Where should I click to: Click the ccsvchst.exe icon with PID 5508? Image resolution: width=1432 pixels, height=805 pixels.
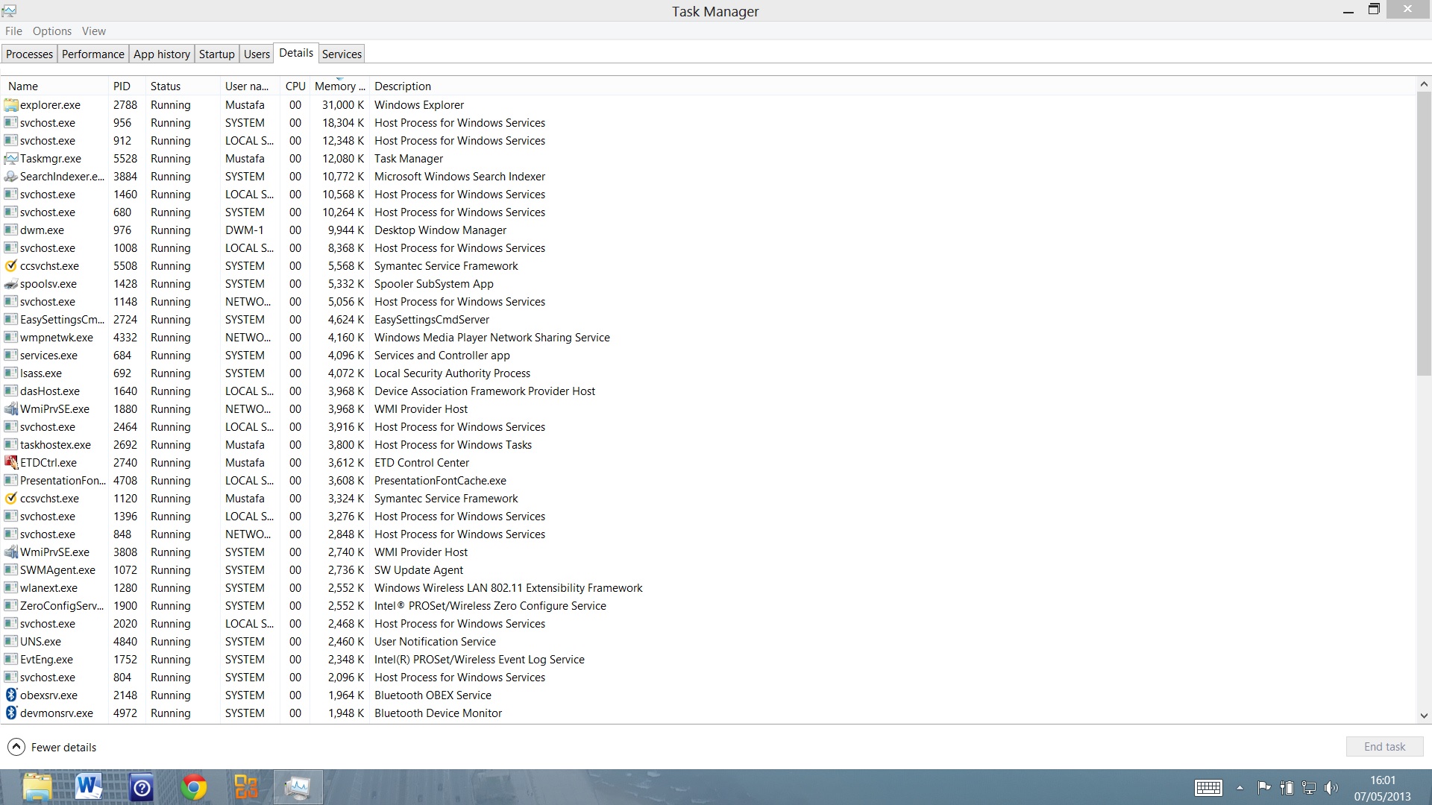pyautogui.click(x=10, y=266)
